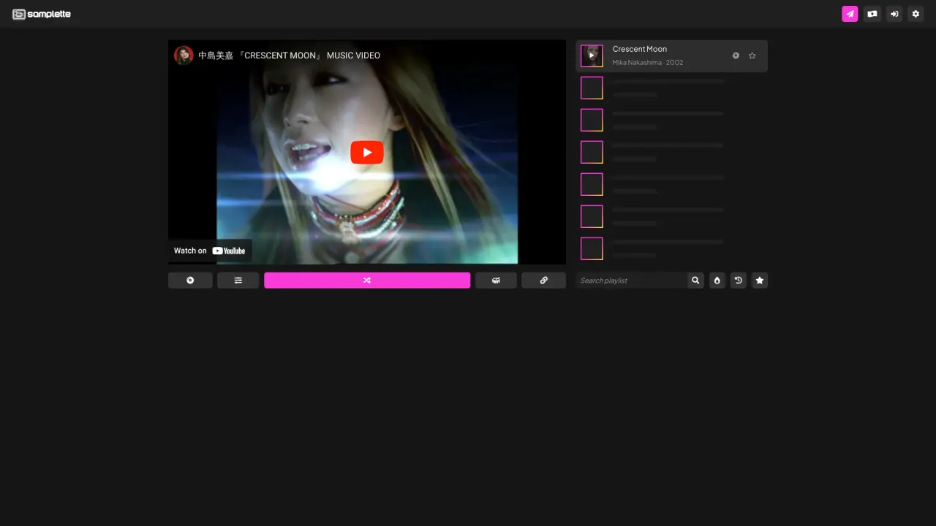The image size is (936, 526).
Task: Show trending with the flame icon
Action: click(x=717, y=281)
